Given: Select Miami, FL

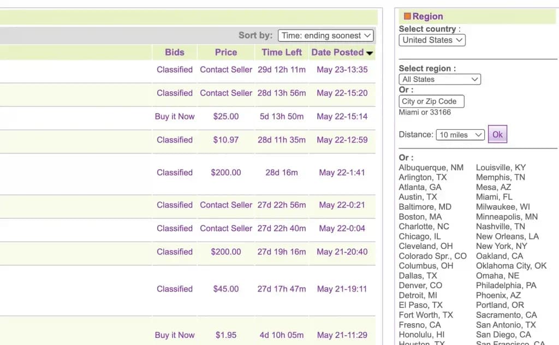Looking at the screenshot, I should [x=493, y=197].
